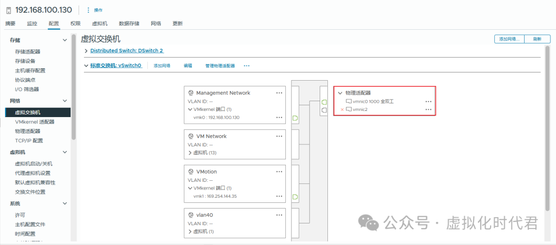Switch to the 摘要 tab

pyautogui.click(x=10, y=24)
